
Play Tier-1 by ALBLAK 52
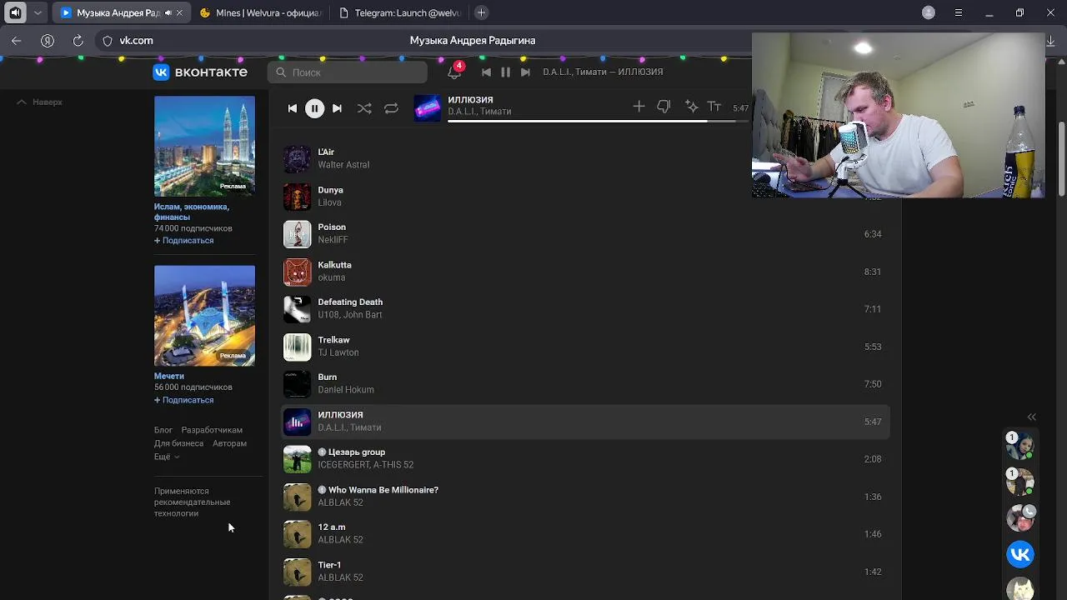point(587,571)
